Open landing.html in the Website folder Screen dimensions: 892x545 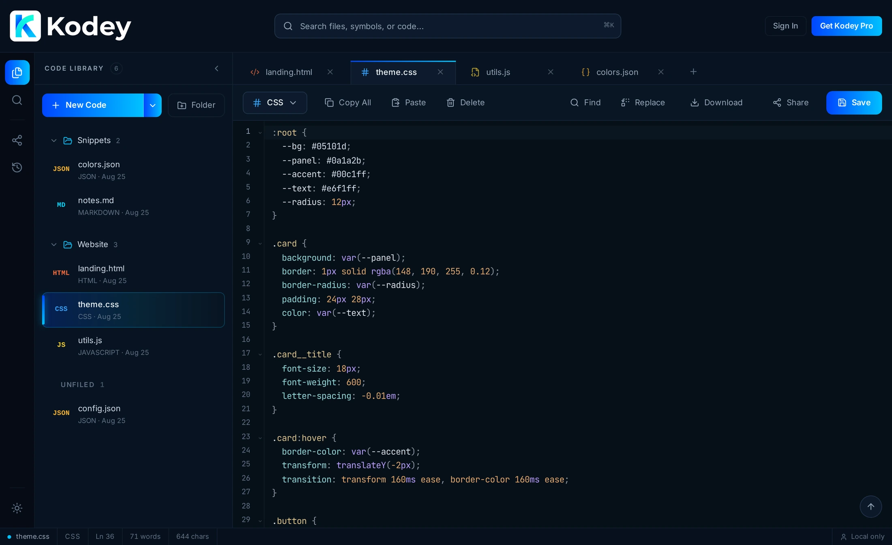[x=133, y=274]
